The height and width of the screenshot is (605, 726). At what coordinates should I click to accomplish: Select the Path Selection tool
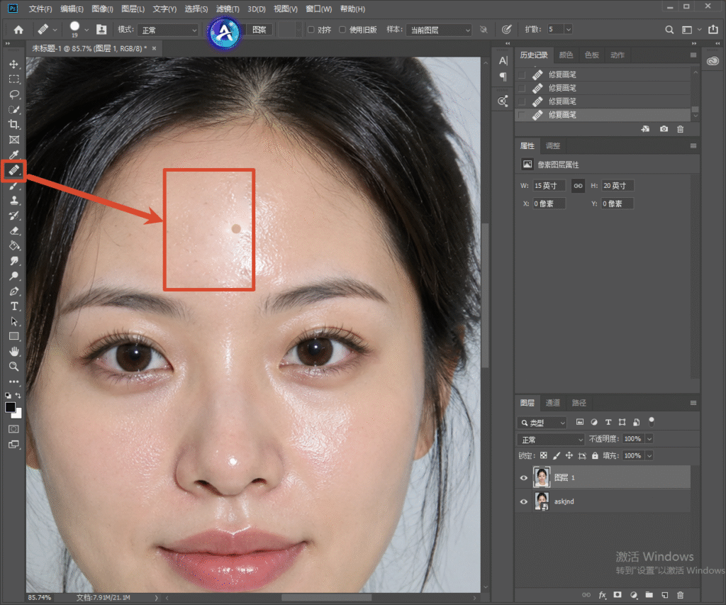pyautogui.click(x=14, y=321)
